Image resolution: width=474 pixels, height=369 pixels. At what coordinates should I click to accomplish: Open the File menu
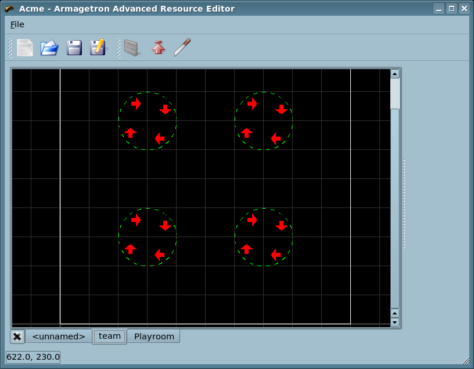point(17,24)
